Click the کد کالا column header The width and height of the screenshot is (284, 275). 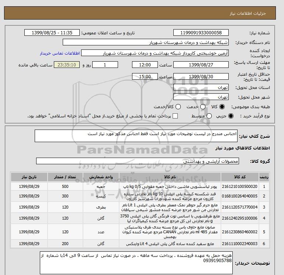tap(240, 177)
